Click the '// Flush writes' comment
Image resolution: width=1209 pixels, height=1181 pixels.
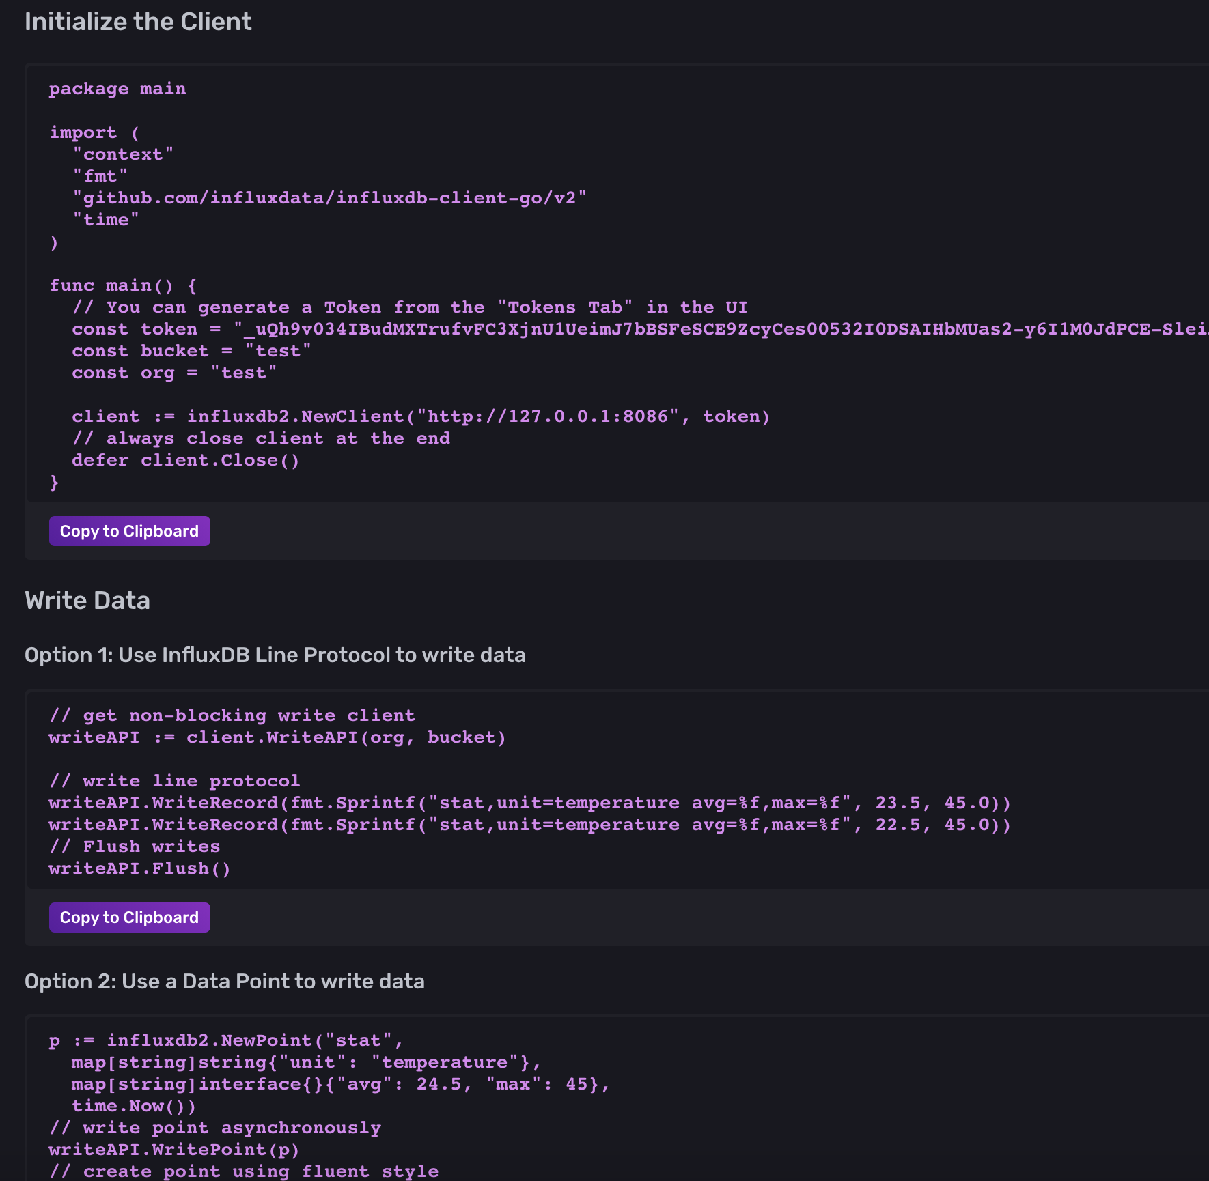pyautogui.click(x=135, y=846)
